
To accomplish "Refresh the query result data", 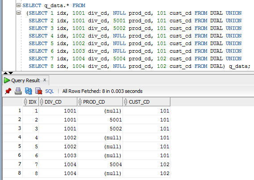I will pyautogui.click(x=28, y=91).
